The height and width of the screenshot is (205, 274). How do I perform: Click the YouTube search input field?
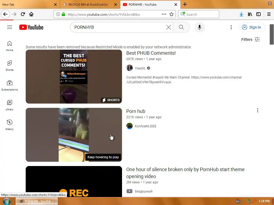click(x=119, y=27)
